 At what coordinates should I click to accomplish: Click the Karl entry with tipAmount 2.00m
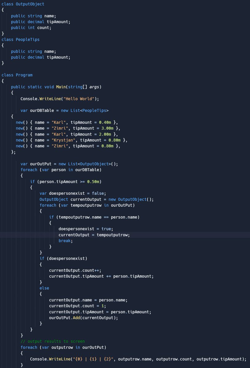[x=67, y=134]
